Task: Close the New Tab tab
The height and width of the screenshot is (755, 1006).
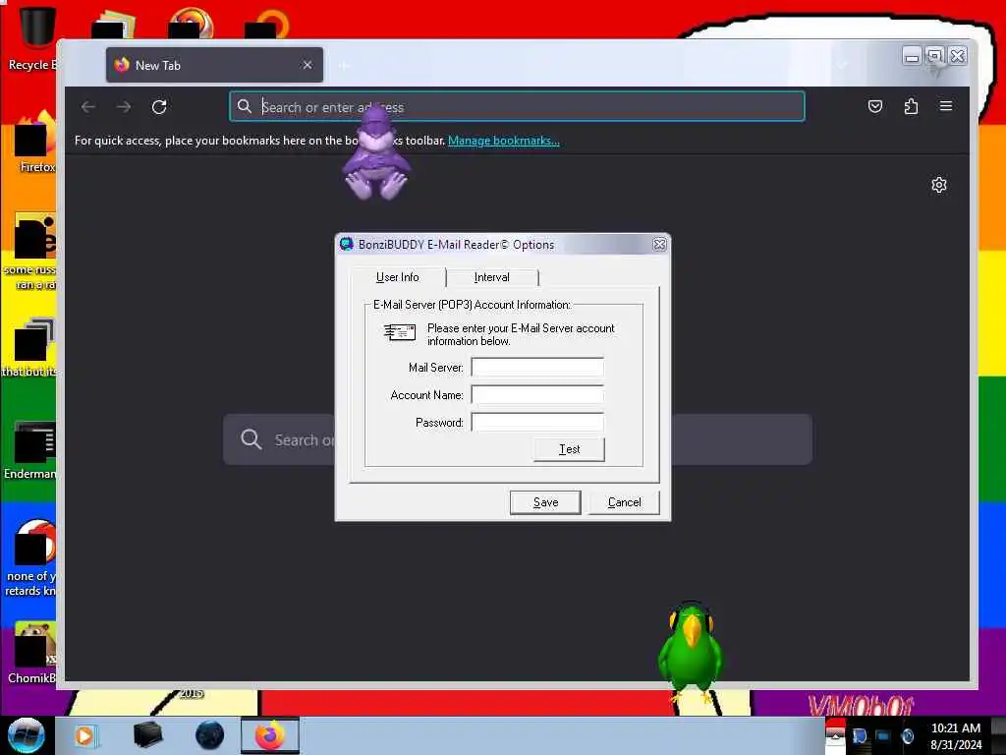Action: click(307, 65)
